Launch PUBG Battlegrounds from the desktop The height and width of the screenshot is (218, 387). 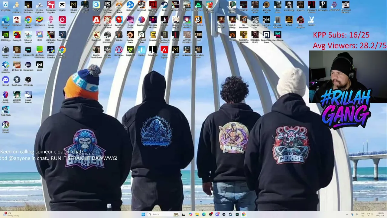[x=108, y=37]
